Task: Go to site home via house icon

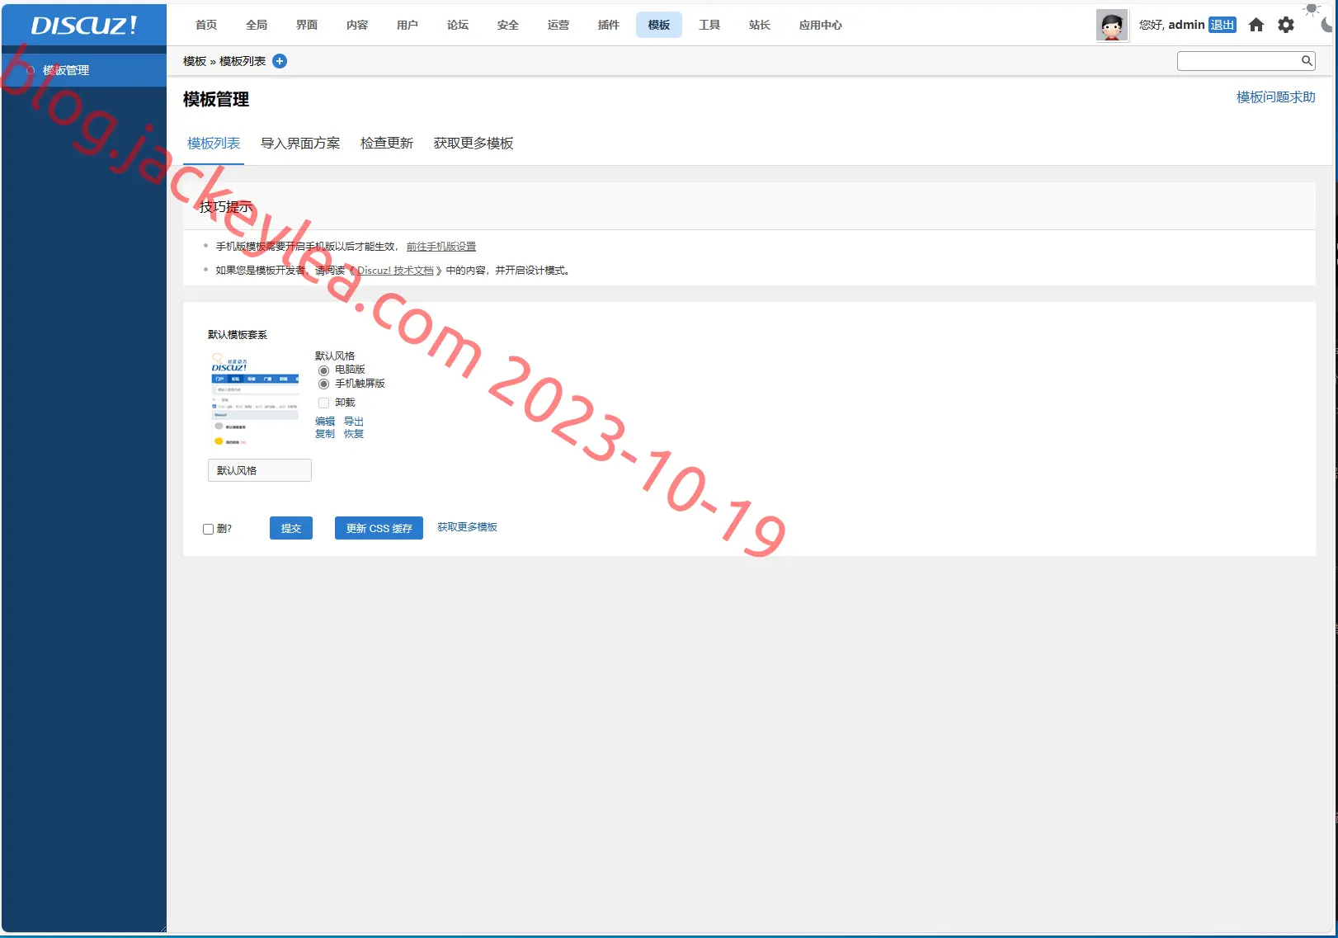Action: click(1256, 25)
